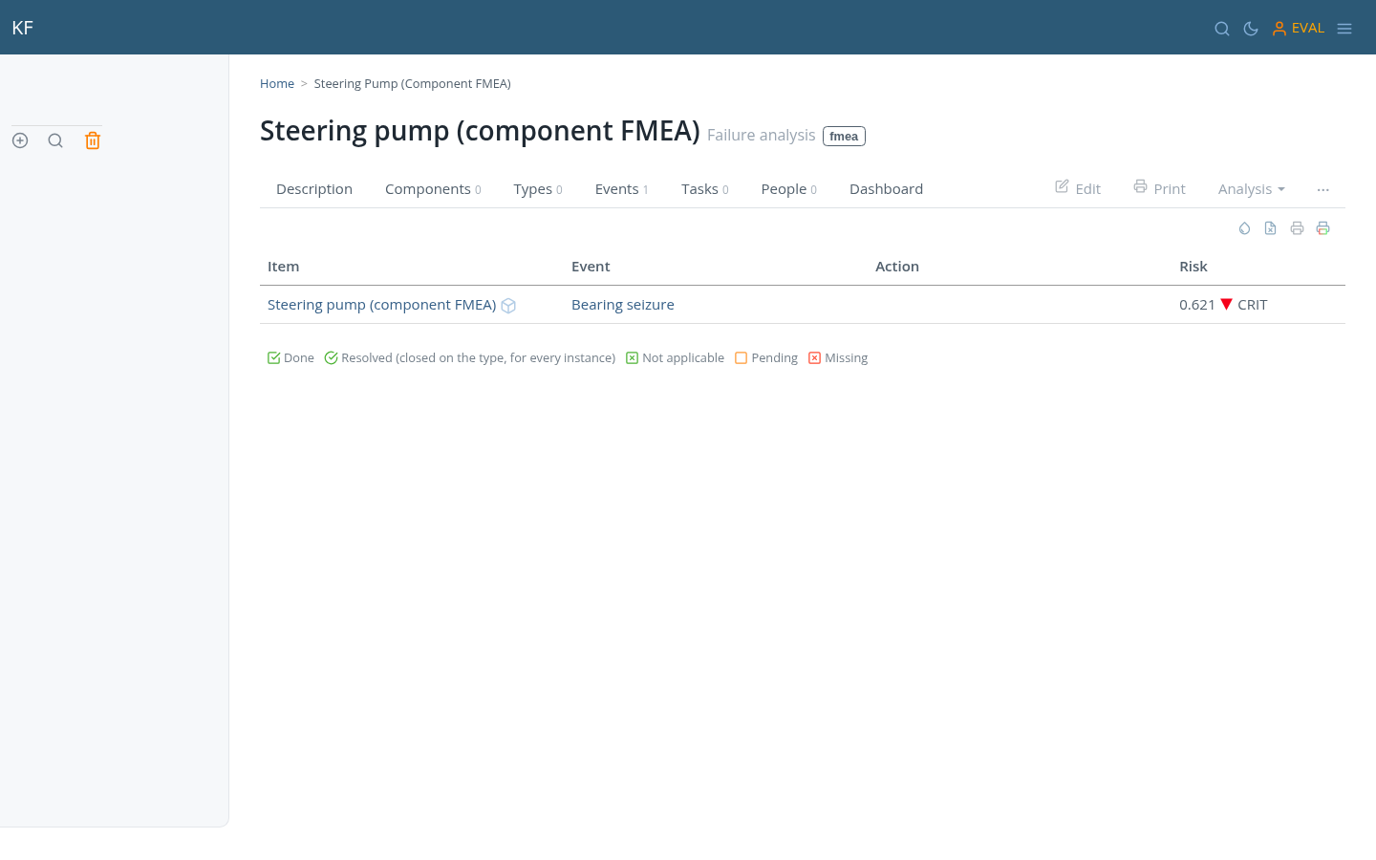The width and height of the screenshot is (1376, 860).
Task: Click the Edit button with pencil icon
Action: pos(1078,188)
